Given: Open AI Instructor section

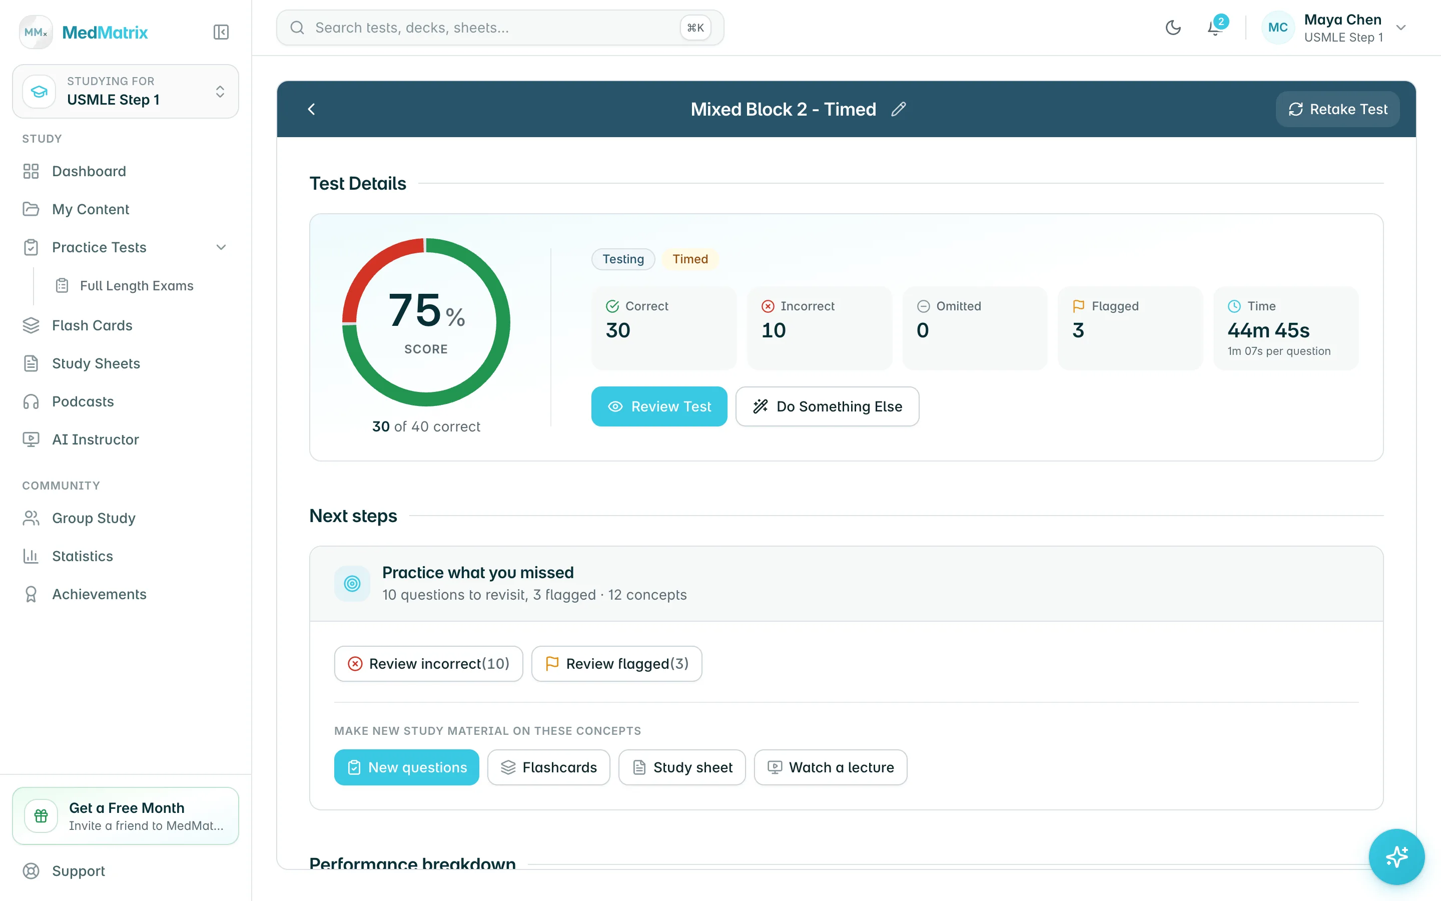Looking at the screenshot, I should pos(126,440).
